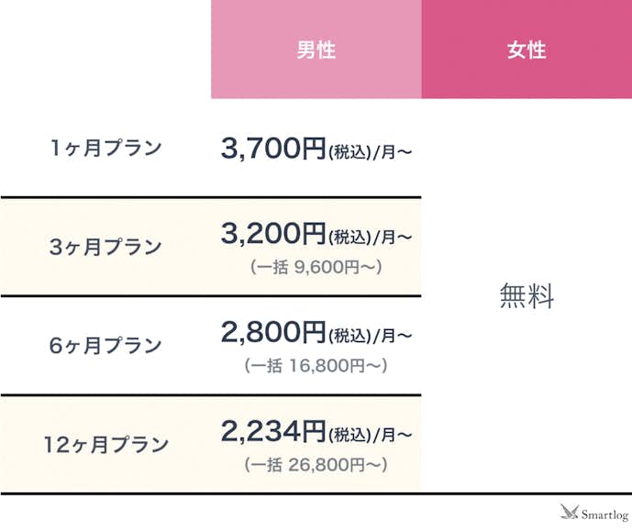Click the Smartlog watermark text

click(604, 515)
